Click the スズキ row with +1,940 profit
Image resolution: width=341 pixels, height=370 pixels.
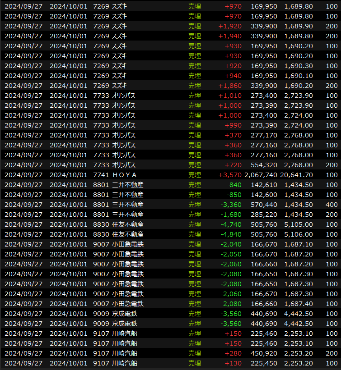tap(120, 36)
